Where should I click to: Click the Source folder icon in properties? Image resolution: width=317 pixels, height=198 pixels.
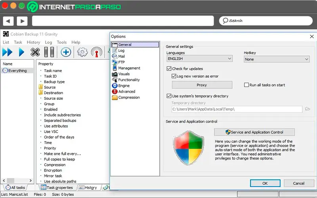(41, 87)
